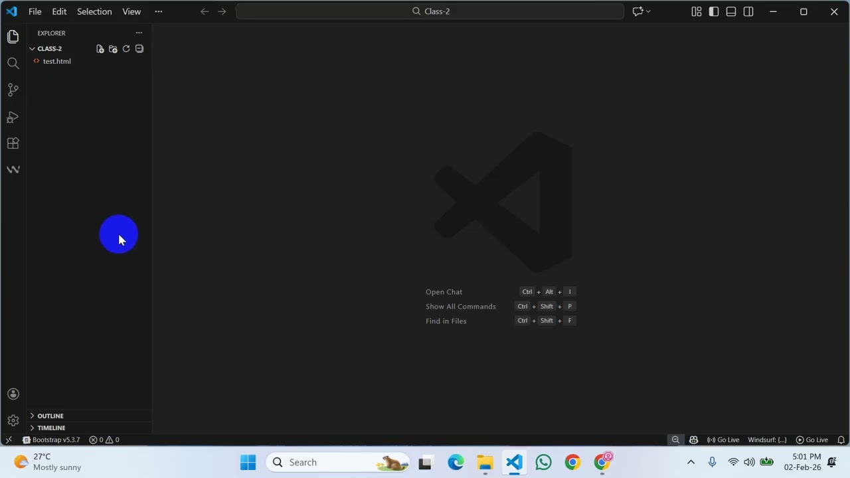Go forward using the title bar arrow

222,11
